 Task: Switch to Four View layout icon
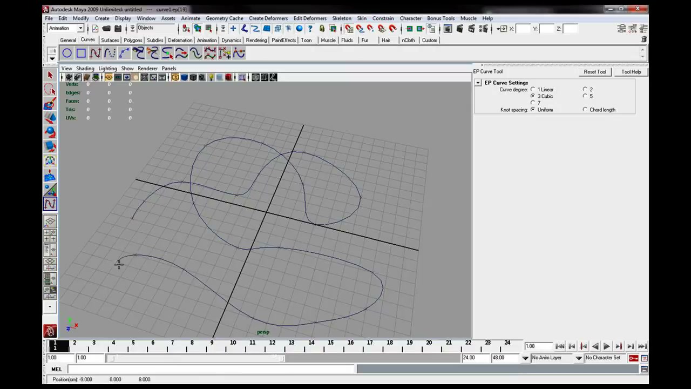50,236
